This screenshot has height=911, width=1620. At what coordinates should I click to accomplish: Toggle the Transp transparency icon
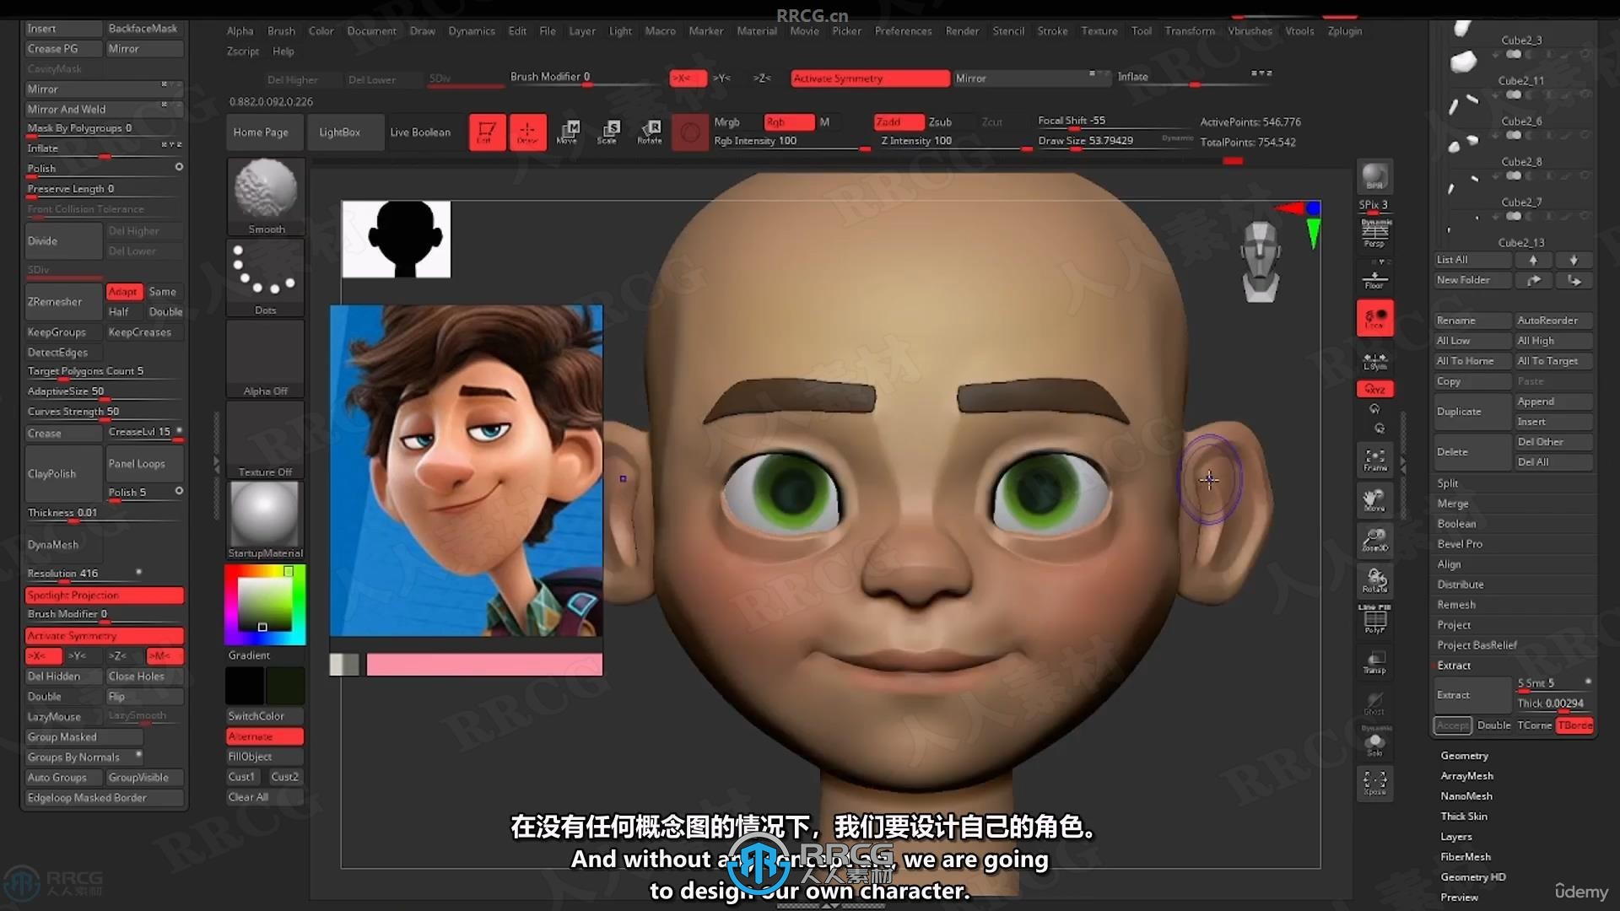(x=1374, y=661)
